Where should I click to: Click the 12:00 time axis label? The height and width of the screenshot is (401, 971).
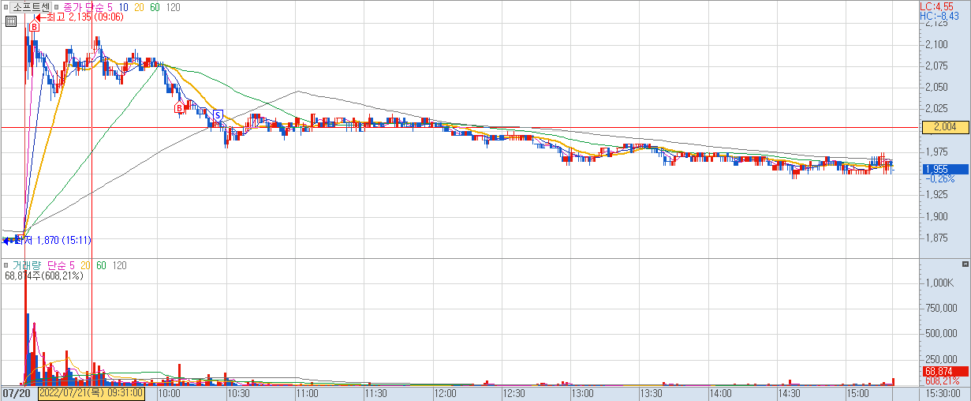[445, 392]
